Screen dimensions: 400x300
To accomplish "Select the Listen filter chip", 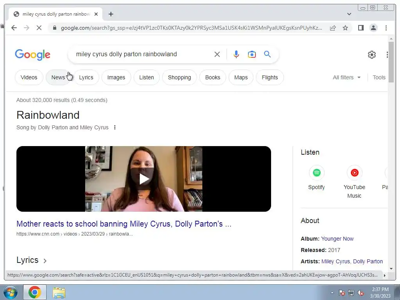I will (x=146, y=77).
